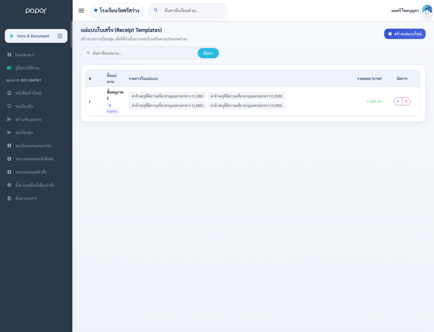This screenshot has width=434, height=332.
Task: Click the สร้าง/ส่งเอกสาร send icon
Action: pyautogui.click(x=9, y=119)
